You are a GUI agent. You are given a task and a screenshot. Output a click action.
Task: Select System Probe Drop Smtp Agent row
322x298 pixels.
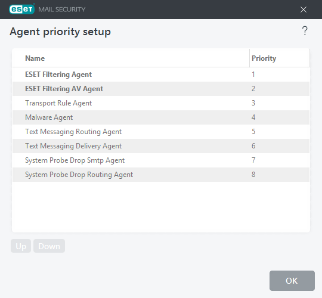161,160
